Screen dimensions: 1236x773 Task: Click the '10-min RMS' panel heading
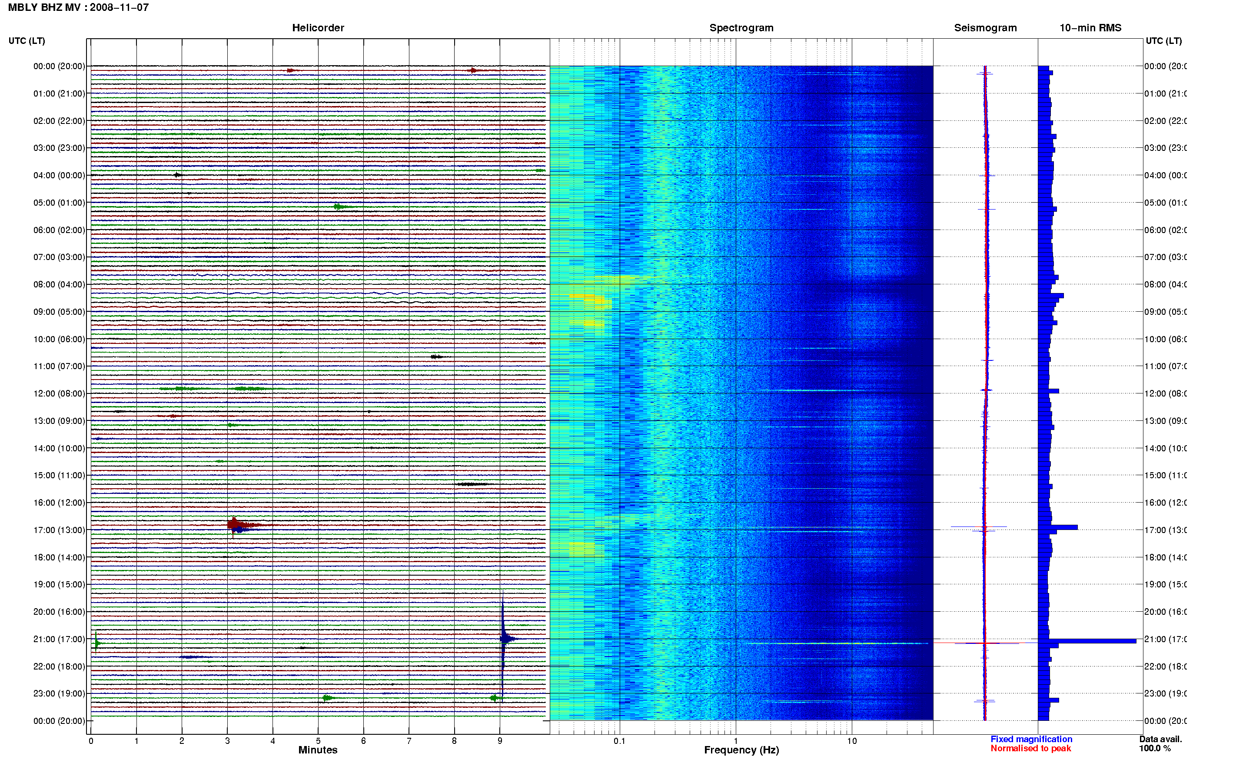(1090, 28)
